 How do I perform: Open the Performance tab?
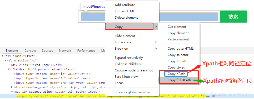click(x=86, y=50)
